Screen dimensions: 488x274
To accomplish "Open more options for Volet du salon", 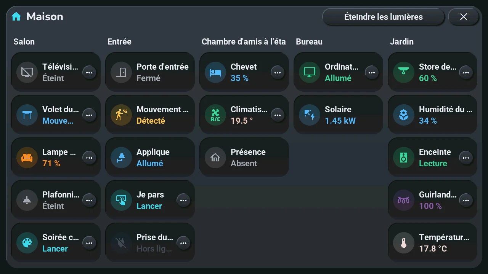I will [x=89, y=115].
